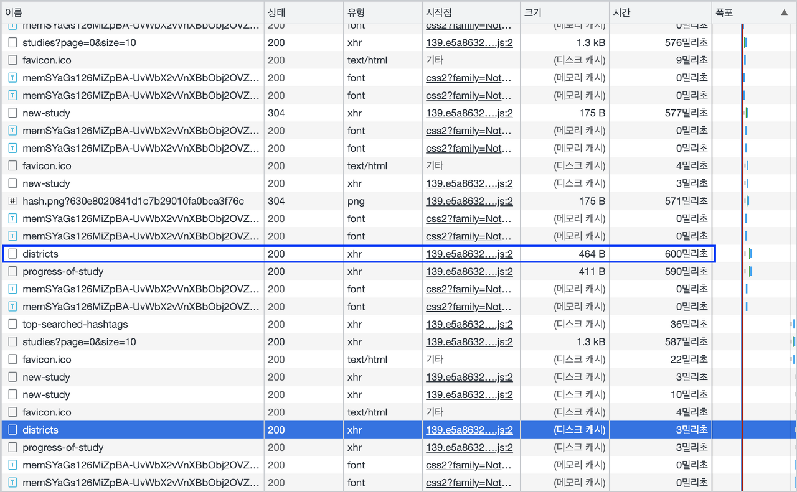Sort requests by the 유형 column header
The height and width of the screenshot is (492, 797).
coord(382,12)
